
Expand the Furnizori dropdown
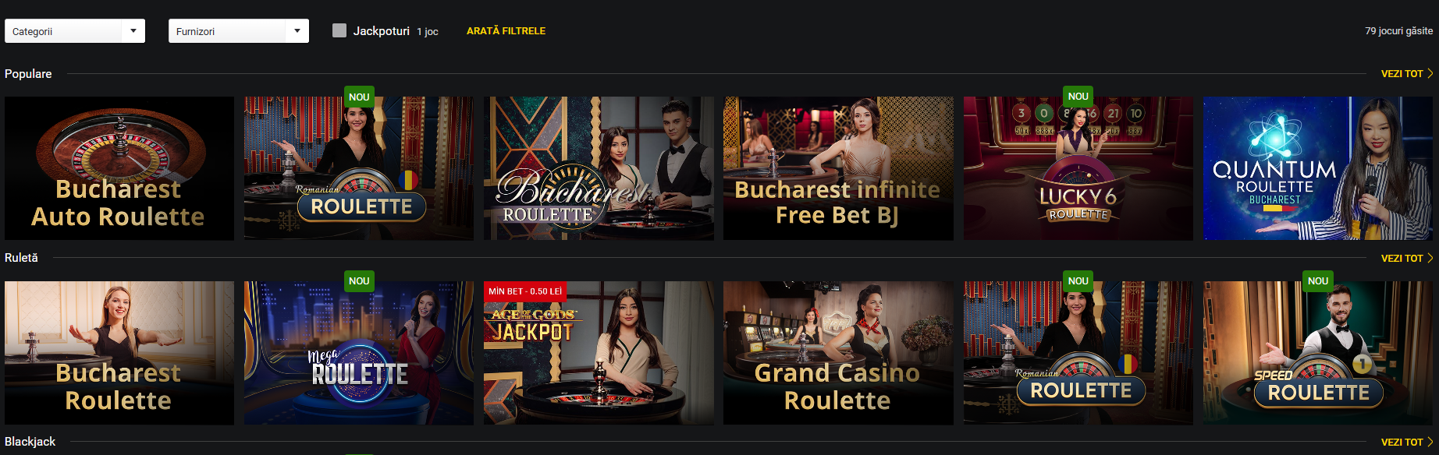pos(239,31)
